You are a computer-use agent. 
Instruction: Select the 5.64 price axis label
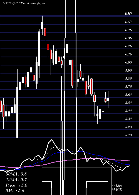pyautogui.click(x=128, y=95)
